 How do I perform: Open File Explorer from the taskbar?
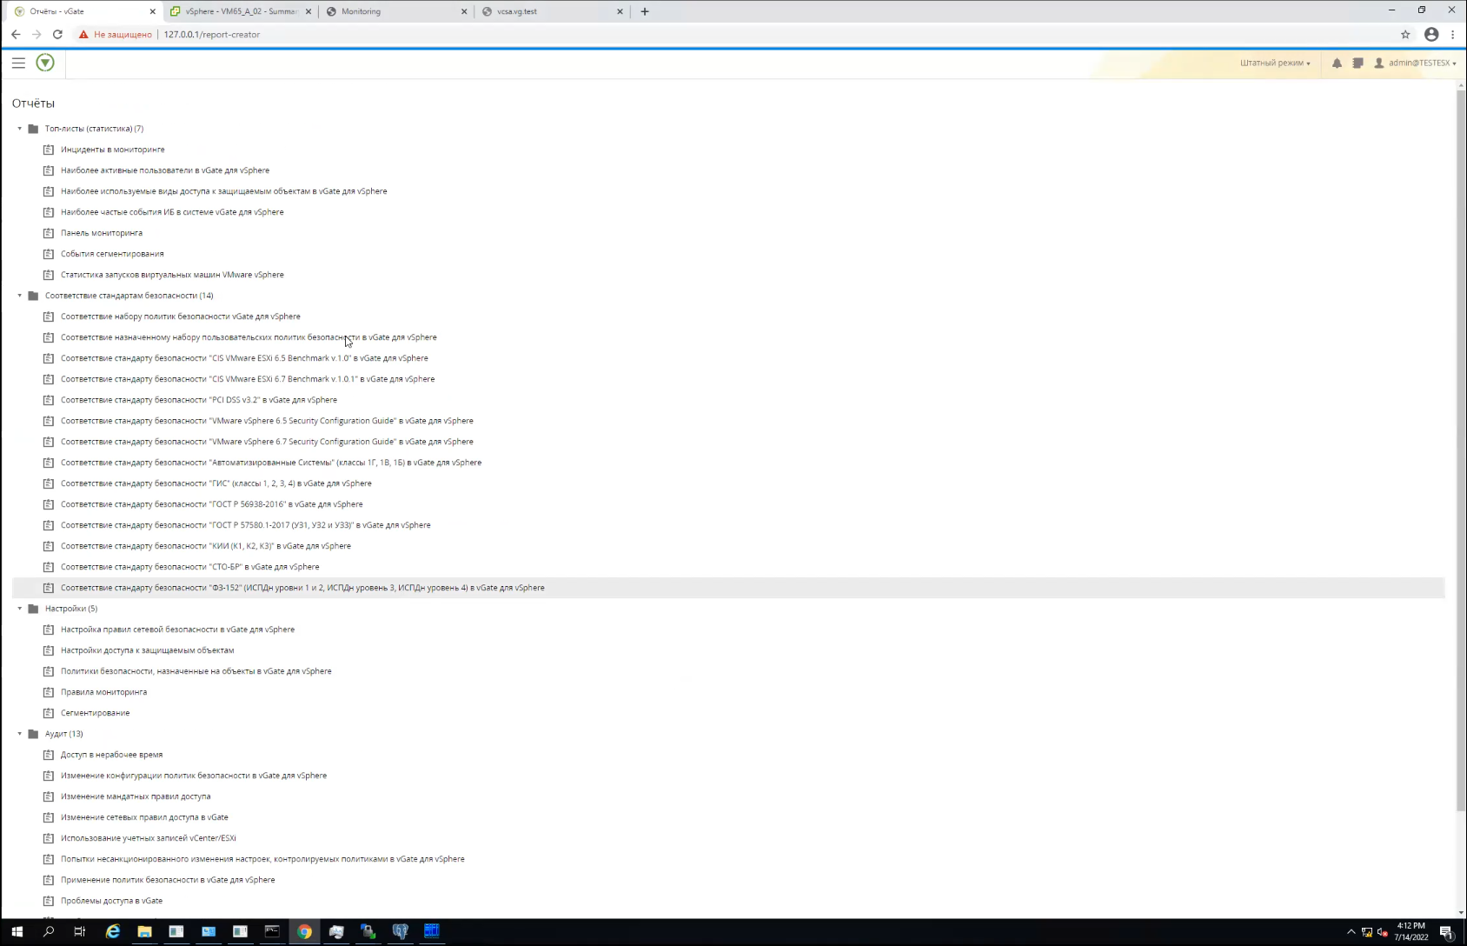point(144,931)
